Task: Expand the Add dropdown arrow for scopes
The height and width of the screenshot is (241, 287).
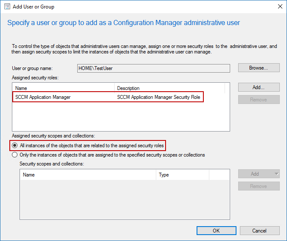Action: [277, 174]
